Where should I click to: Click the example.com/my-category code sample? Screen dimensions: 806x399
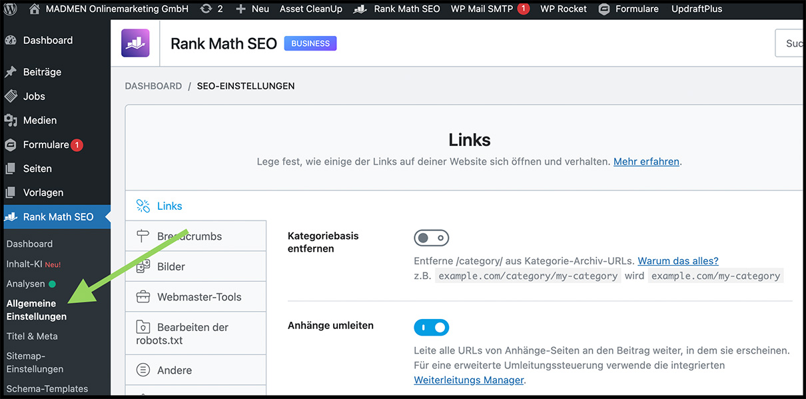pos(716,276)
